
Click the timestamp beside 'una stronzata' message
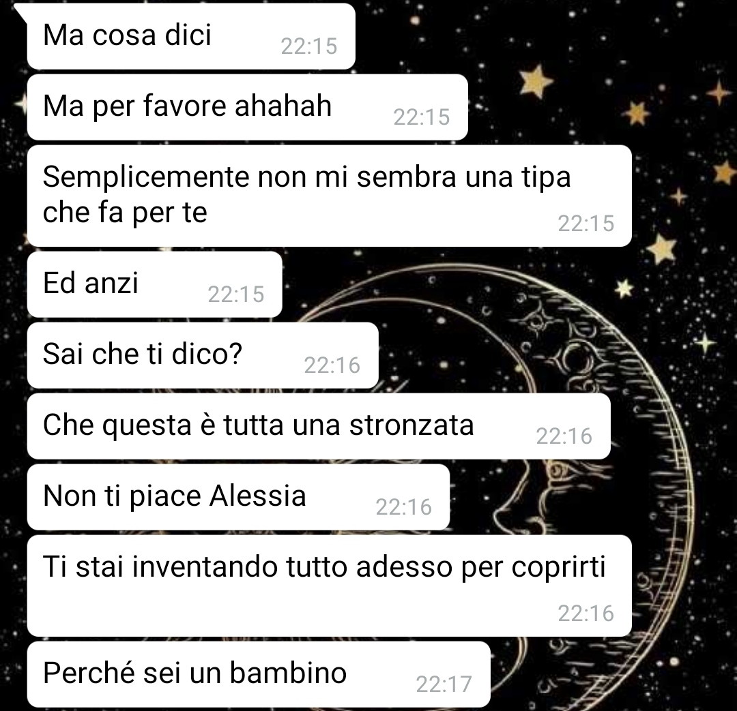[564, 436]
